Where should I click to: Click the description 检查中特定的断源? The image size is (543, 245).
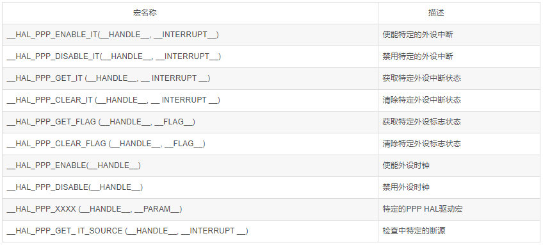(x=414, y=231)
